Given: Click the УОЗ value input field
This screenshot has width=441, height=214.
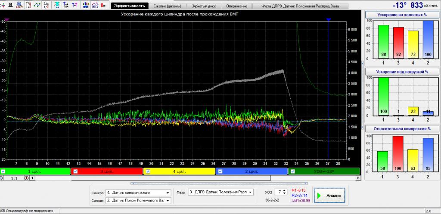Looking at the screenshot, I should (x=279, y=192).
